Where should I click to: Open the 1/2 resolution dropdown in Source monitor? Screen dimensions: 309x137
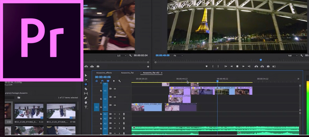[x=122, y=55]
